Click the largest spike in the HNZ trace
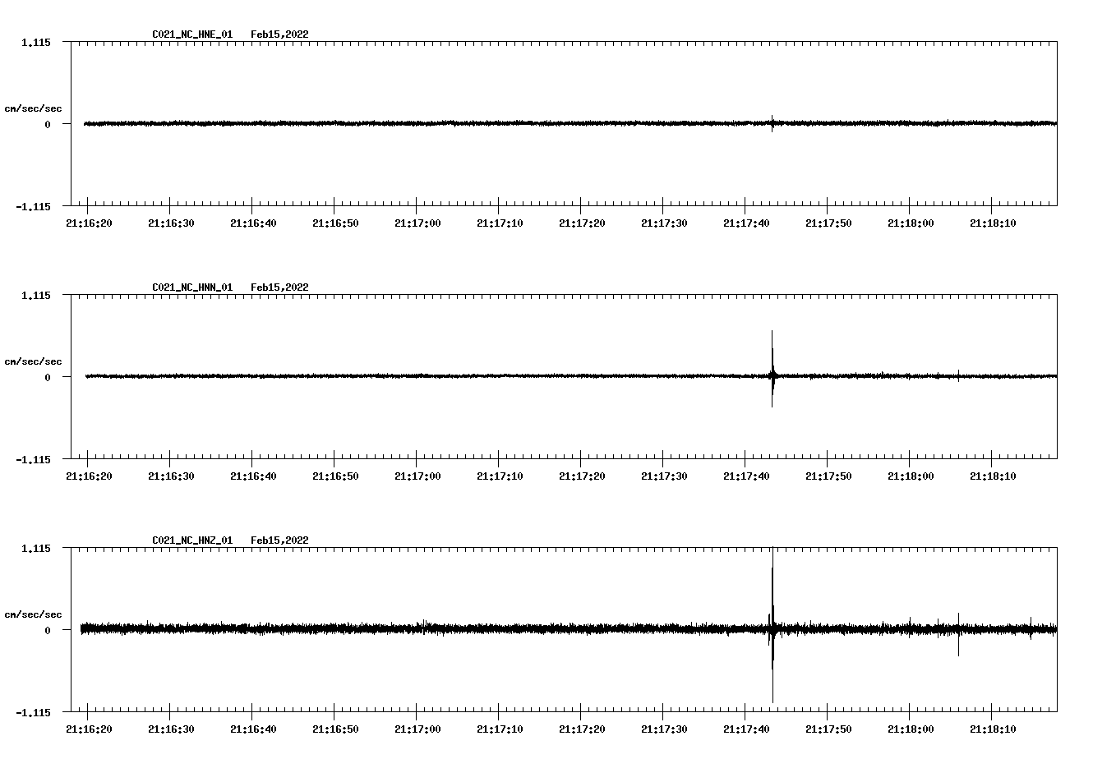1116x759 pixels. tap(772, 626)
